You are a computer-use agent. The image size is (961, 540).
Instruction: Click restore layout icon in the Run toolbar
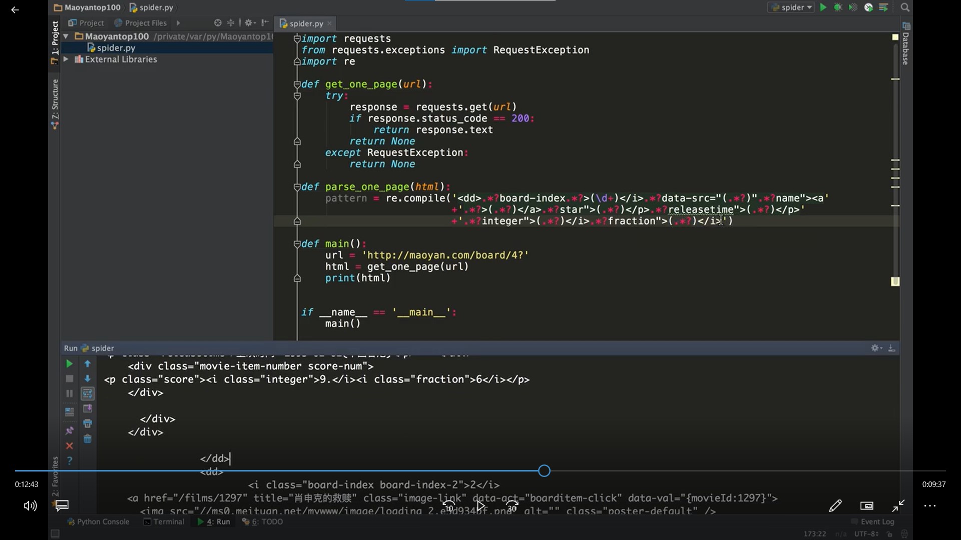(x=70, y=412)
